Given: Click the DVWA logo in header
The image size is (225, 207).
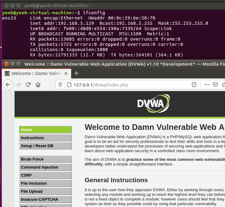Looking at the screenshot, I should [x=154, y=103].
